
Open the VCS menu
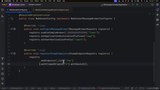54,1
